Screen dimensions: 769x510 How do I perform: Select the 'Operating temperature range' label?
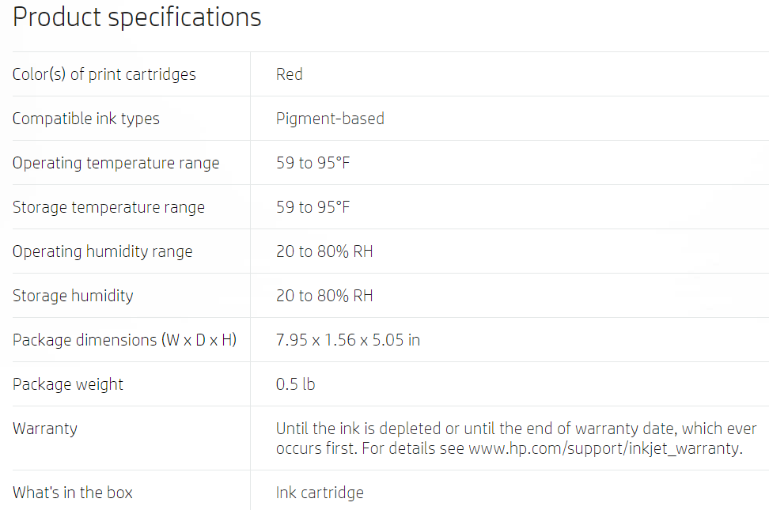116,163
